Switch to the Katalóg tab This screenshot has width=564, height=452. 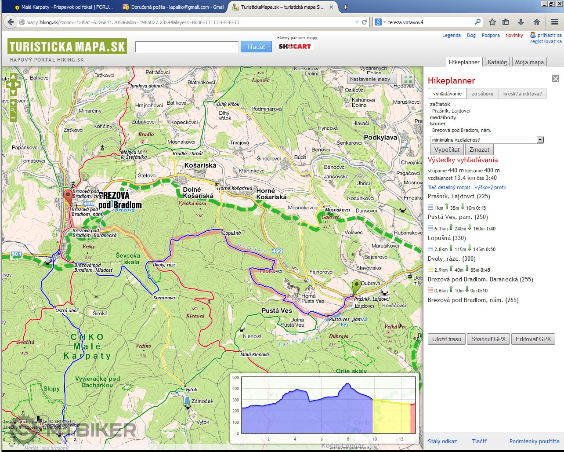[497, 62]
